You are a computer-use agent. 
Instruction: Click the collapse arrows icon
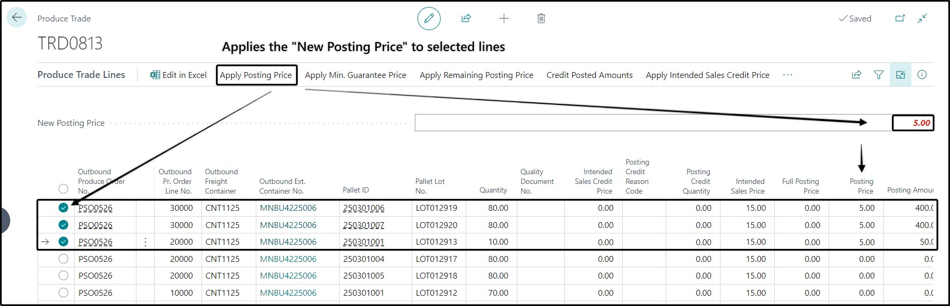[922, 18]
